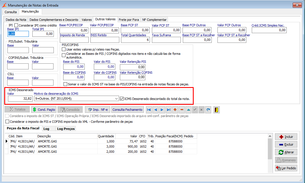Viewport: 305px width, 183px height.
Task: Open the Dados da Nota tab
Action: [16, 20]
